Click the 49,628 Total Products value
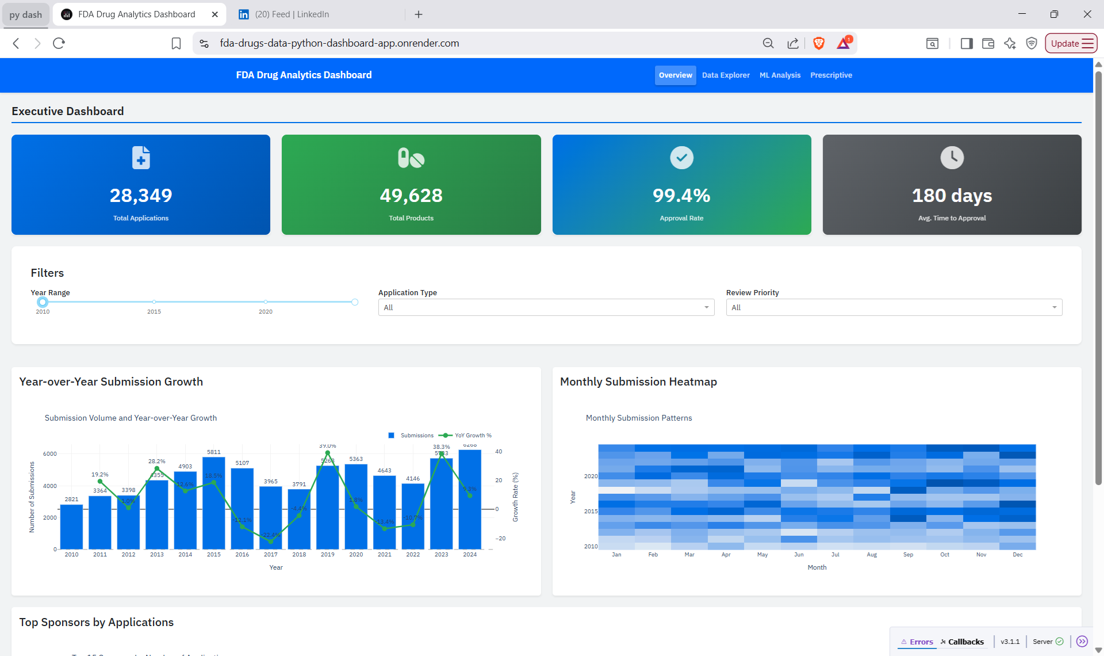The width and height of the screenshot is (1104, 656). coord(411,196)
